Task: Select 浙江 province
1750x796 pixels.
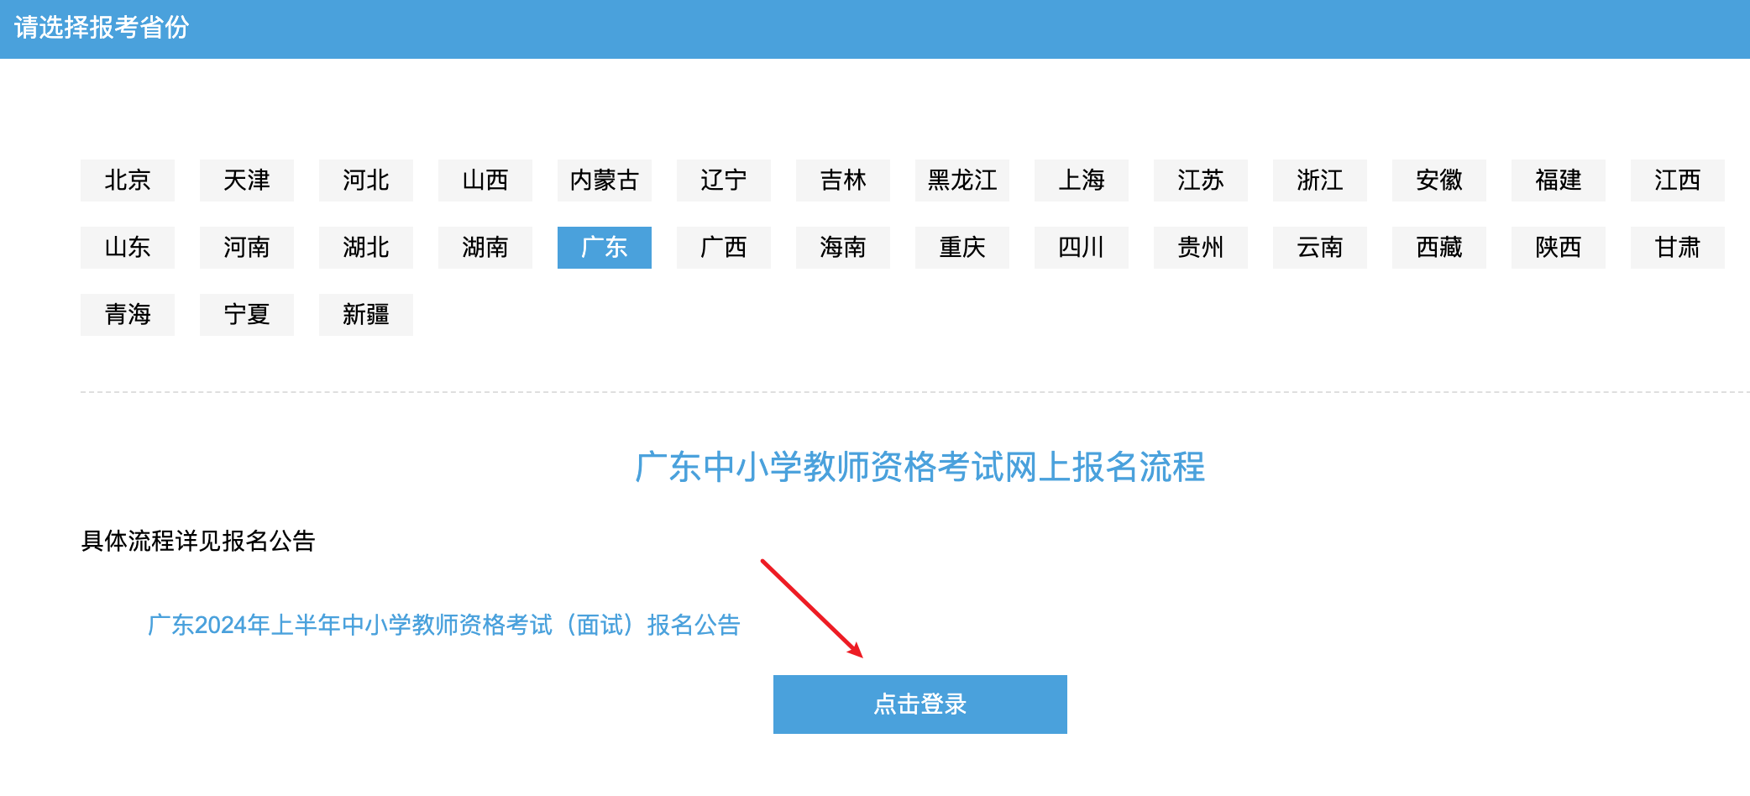Action: click(x=1320, y=181)
